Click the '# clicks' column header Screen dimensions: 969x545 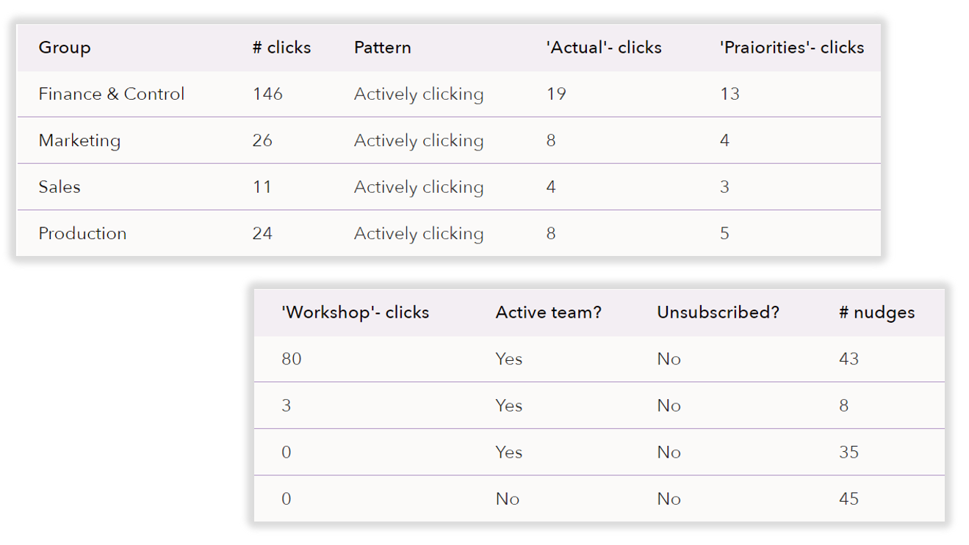pos(281,48)
